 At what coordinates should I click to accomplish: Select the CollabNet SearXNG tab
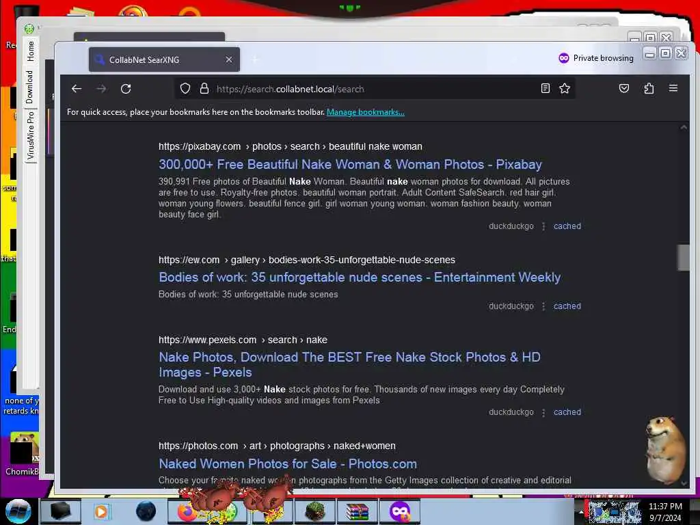pyautogui.click(x=164, y=59)
